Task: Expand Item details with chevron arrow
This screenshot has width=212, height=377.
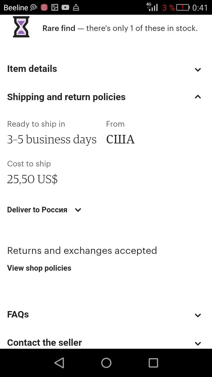Action: 198,70
